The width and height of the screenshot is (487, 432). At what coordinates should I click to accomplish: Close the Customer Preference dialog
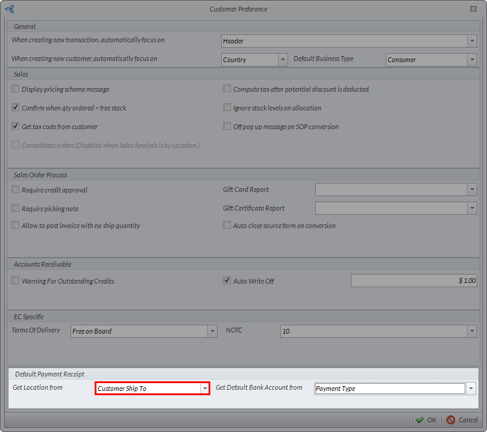coord(473,9)
